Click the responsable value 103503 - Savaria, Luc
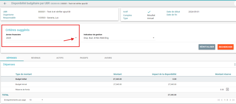The image size is (236, 104). click(x=48, y=18)
